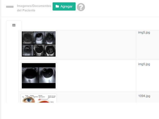
Task: Select the table grid view icon
Action: point(14,25)
